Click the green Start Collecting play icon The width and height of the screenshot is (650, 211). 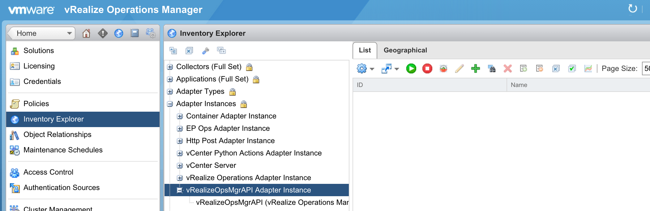pos(411,68)
